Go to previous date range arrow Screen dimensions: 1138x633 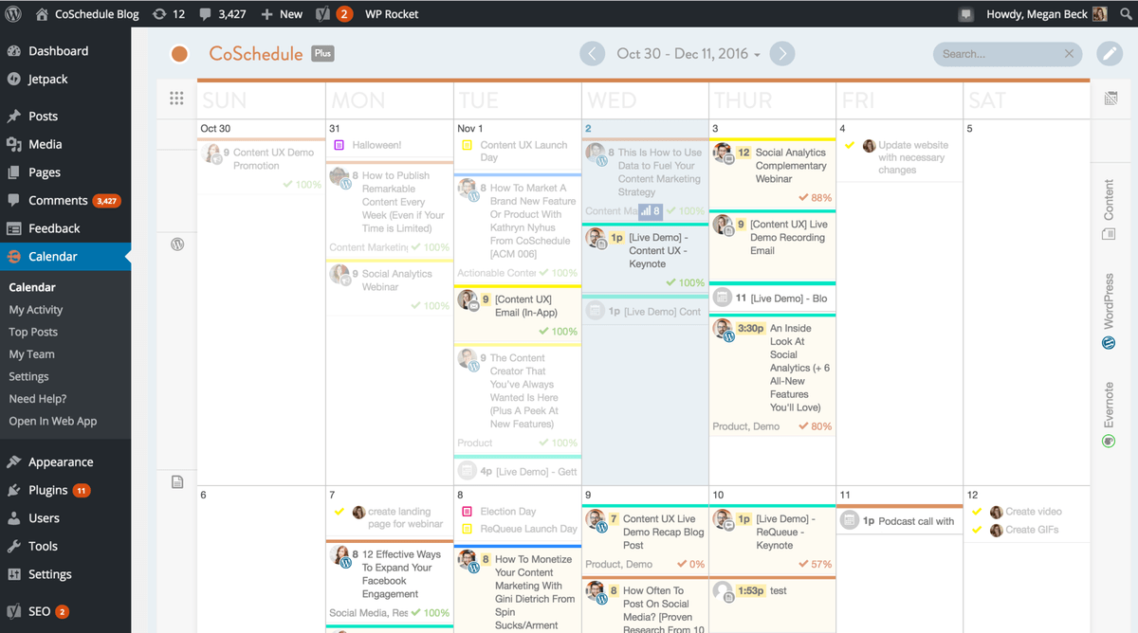(593, 54)
